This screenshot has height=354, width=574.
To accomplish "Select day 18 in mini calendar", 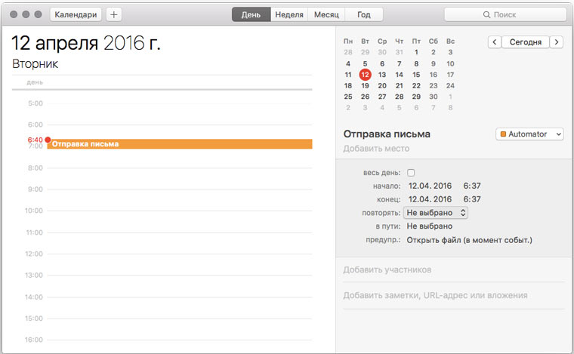I will click(x=348, y=85).
